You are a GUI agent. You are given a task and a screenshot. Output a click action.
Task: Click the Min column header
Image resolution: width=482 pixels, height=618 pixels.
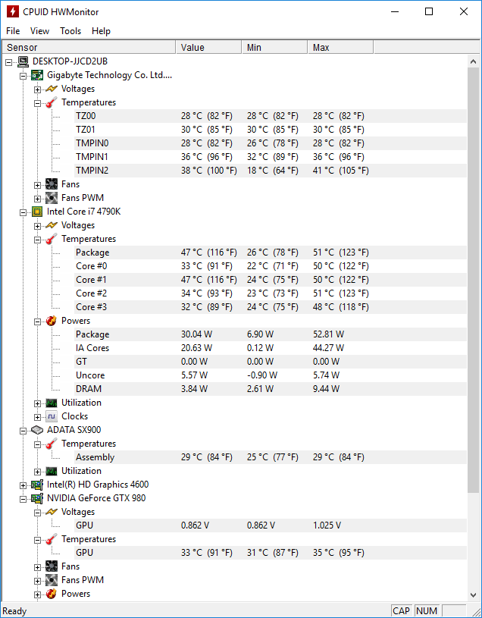[x=274, y=47]
